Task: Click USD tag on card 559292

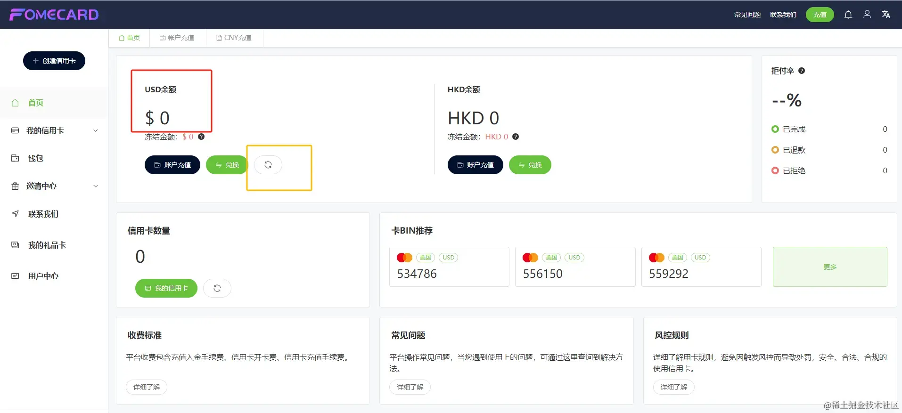Action: [700, 258]
